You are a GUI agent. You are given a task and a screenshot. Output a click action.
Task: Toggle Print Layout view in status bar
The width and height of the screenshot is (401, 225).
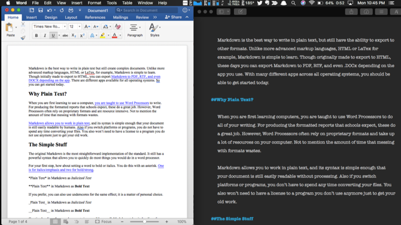tap(55, 221)
